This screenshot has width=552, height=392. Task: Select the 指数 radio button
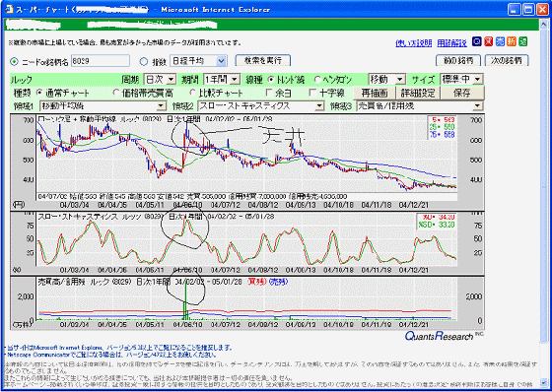(144, 62)
